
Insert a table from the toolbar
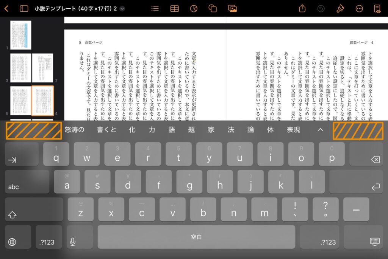coord(174,9)
